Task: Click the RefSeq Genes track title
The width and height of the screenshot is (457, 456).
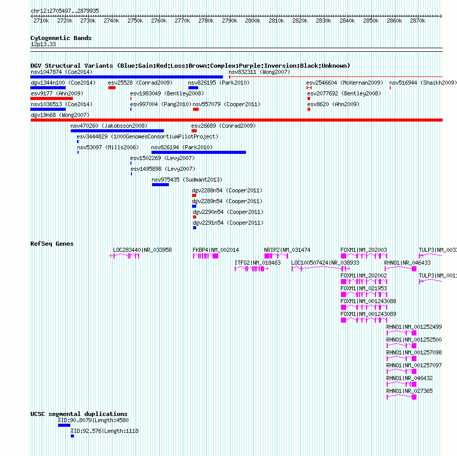Action: coord(52,244)
